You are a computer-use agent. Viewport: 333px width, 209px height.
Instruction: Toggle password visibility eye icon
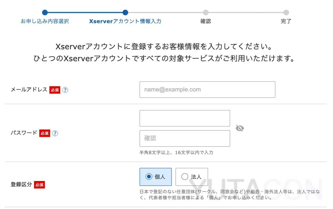tap(239, 128)
